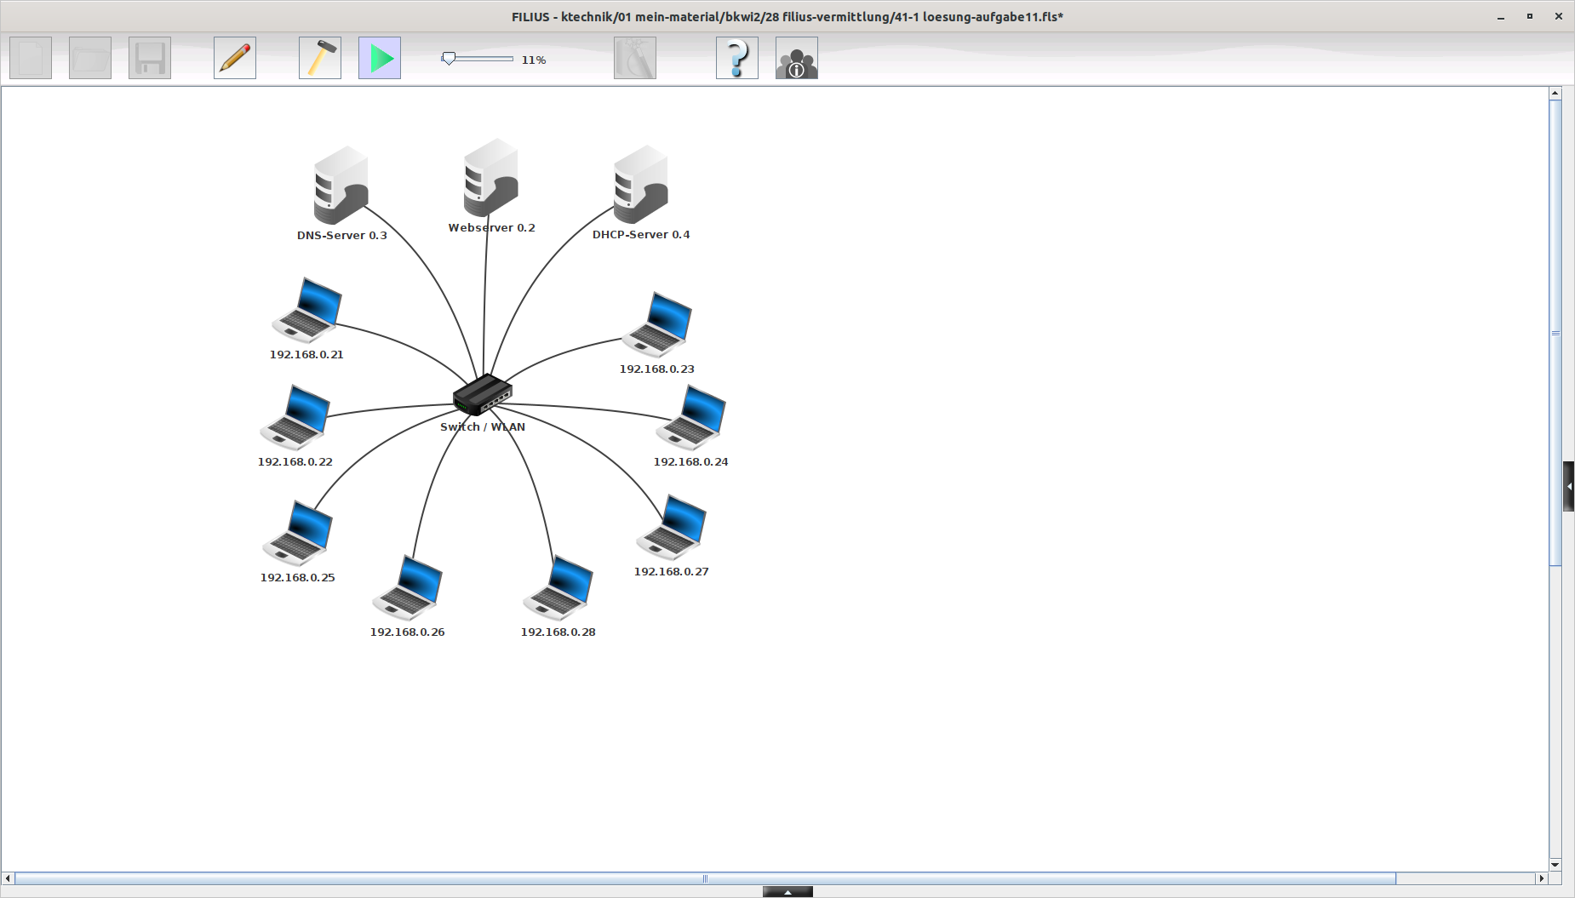Image resolution: width=1575 pixels, height=898 pixels.
Task: Click the laptop labeled 192.168.0.26
Action: point(408,587)
